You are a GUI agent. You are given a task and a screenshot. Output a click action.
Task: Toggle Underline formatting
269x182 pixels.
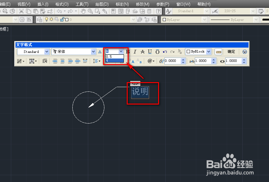[150, 52]
